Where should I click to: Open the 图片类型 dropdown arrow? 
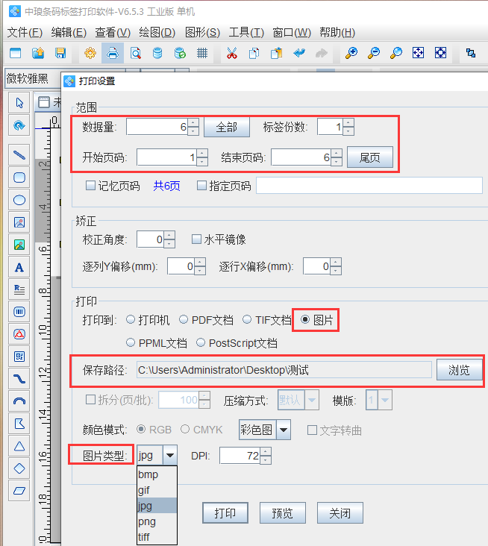point(170,455)
